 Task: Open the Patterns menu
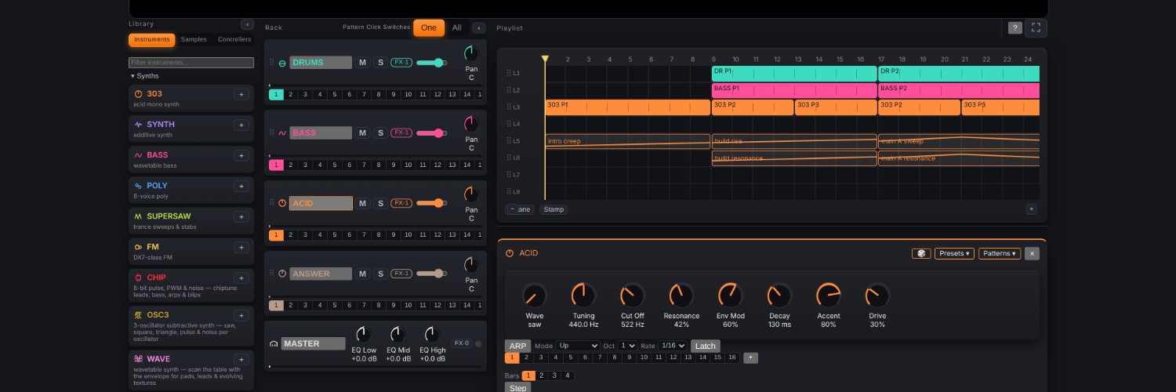click(x=999, y=253)
